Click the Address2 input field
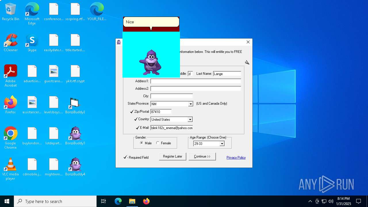This screenshot has height=207, width=368. [196, 89]
